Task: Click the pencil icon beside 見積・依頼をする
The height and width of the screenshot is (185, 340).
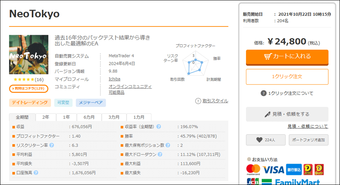Action: pos(267,114)
